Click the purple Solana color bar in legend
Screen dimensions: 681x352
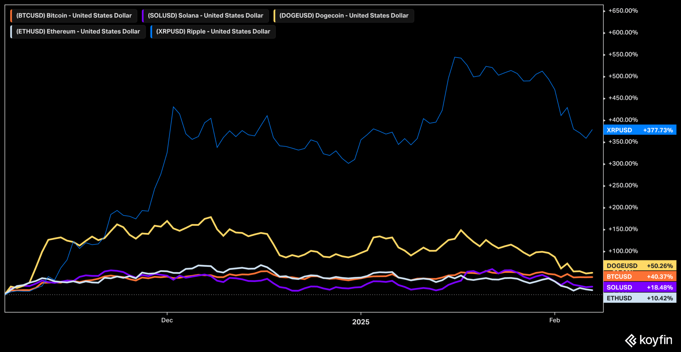pos(143,16)
